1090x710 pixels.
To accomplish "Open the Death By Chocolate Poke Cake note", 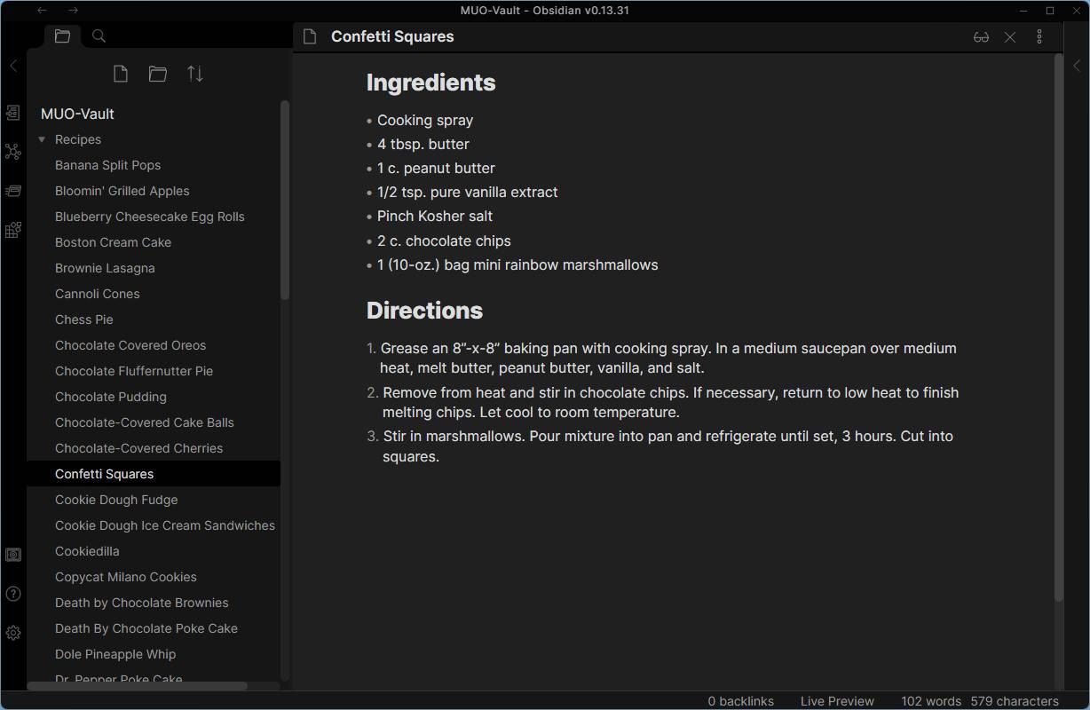I will pyautogui.click(x=154, y=628).
